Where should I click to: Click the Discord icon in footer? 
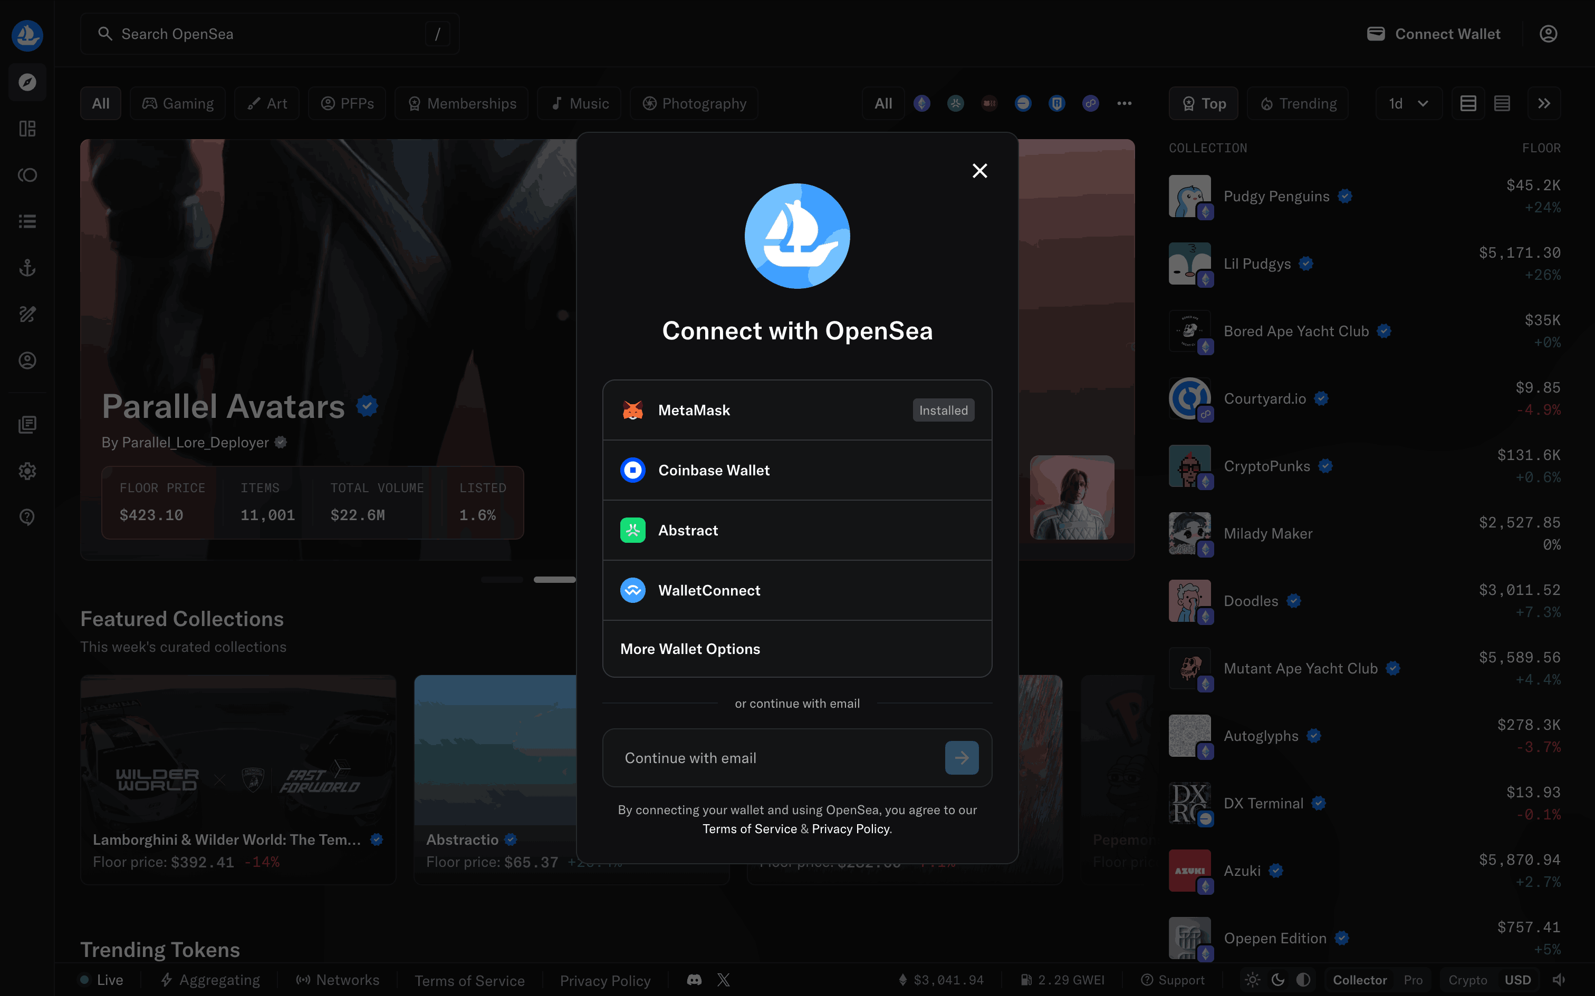pos(694,980)
